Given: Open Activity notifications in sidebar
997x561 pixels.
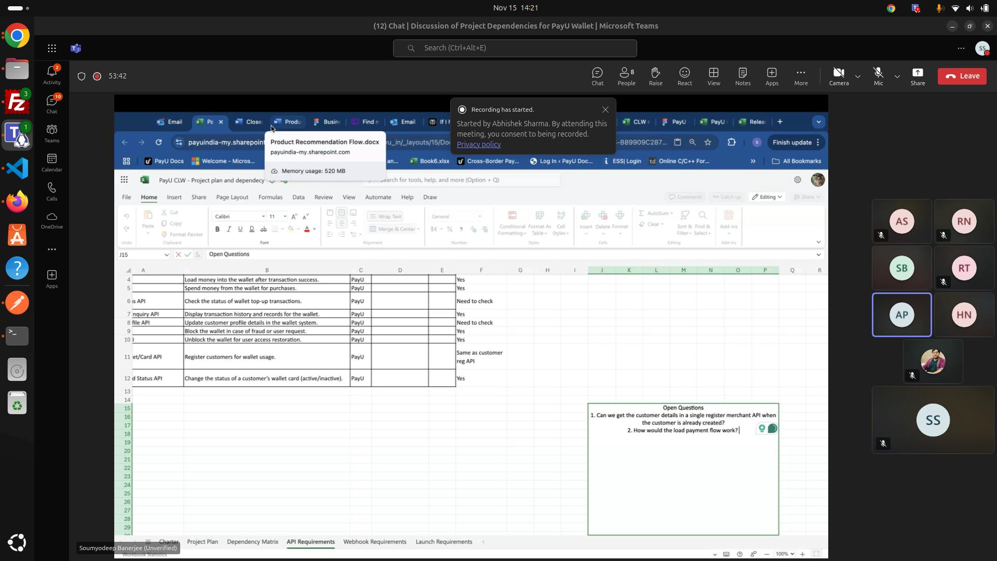Looking at the screenshot, I should 51,75.
